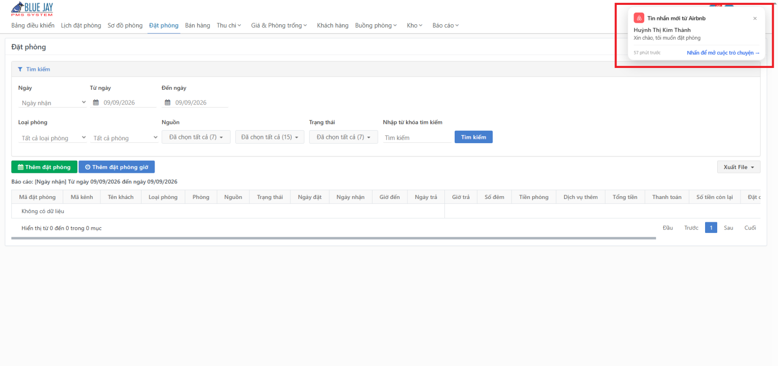
Task: Click the green Thêm đặt phòng button
Action: [44, 167]
